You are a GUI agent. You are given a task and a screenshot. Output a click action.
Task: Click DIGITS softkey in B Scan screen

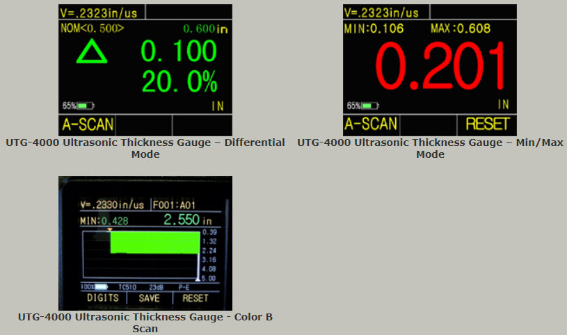click(103, 297)
